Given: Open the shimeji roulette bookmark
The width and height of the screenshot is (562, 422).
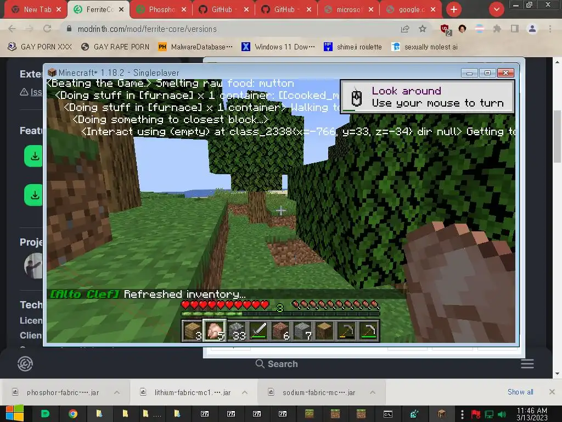Looking at the screenshot, I should pos(353,47).
